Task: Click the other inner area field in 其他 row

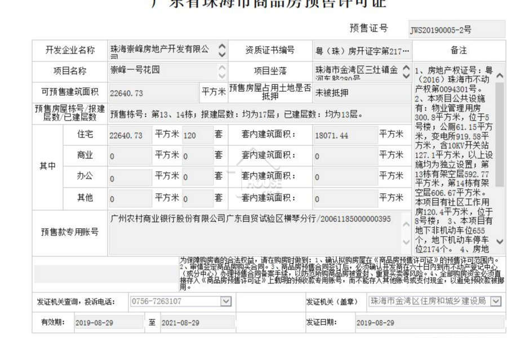Action: [346, 198]
